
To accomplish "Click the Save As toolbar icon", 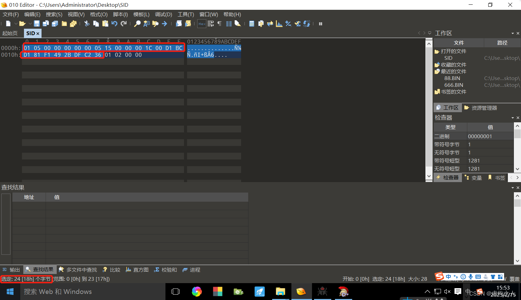I will pos(46,24).
